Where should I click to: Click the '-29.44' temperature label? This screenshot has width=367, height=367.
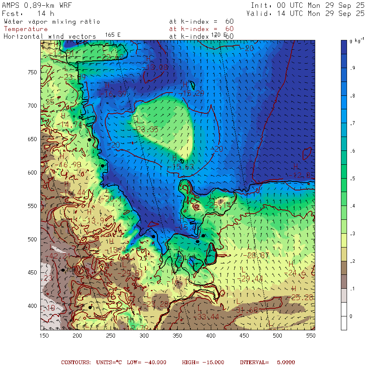click(x=250, y=279)
